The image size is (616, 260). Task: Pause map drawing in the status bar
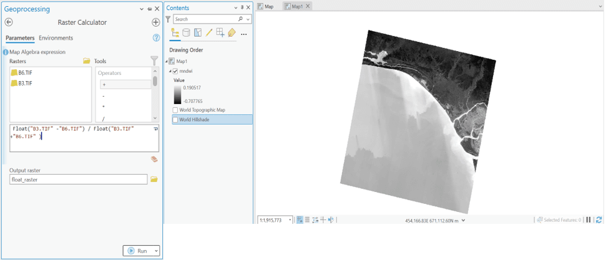point(589,220)
